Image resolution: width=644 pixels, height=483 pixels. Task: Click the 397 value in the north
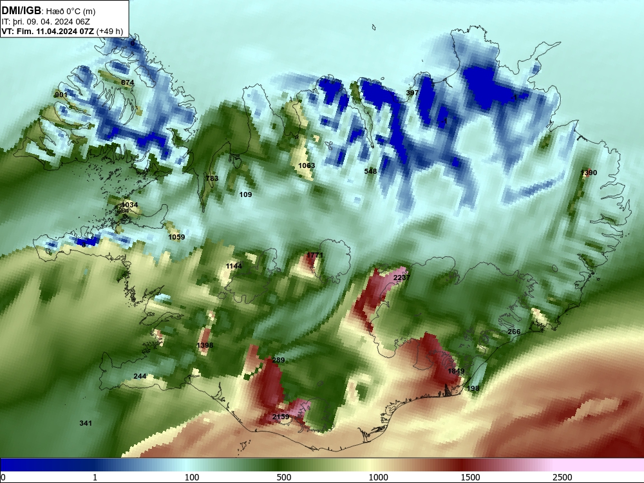pyautogui.click(x=412, y=93)
